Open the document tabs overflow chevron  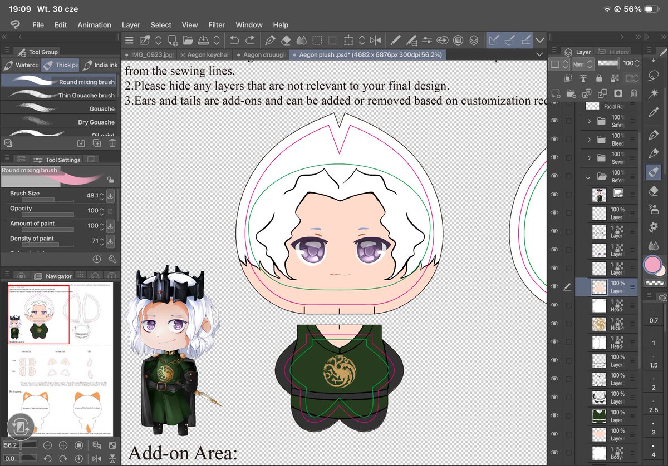pyautogui.click(x=538, y=54)
